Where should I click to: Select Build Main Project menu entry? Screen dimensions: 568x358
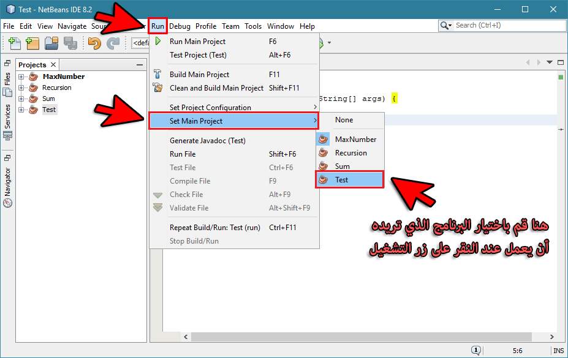tap(235, 75)
